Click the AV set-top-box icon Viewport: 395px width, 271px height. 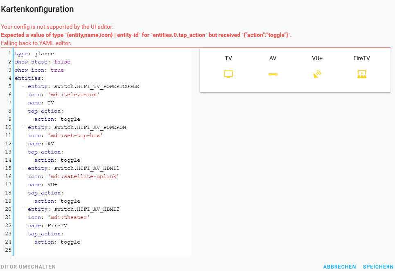[x=273, y=74]
